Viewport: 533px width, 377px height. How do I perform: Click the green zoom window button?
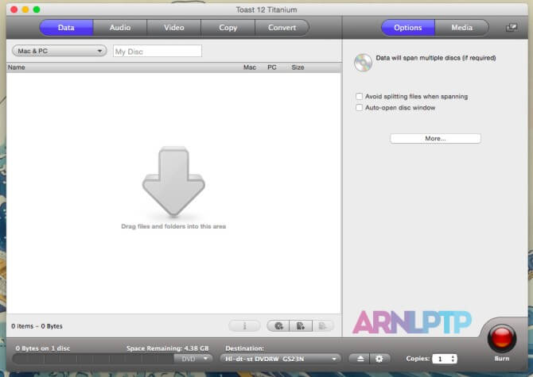pyautogui.click(x=37, y=10)
